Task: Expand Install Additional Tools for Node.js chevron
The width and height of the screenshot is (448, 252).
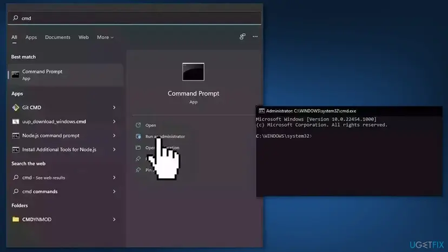Action: point(114,149)
